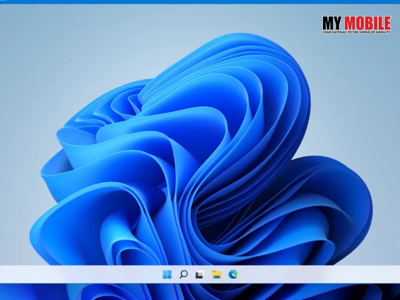
Task: Click the blue title bar at top
Action: click(x=200, y=2)
